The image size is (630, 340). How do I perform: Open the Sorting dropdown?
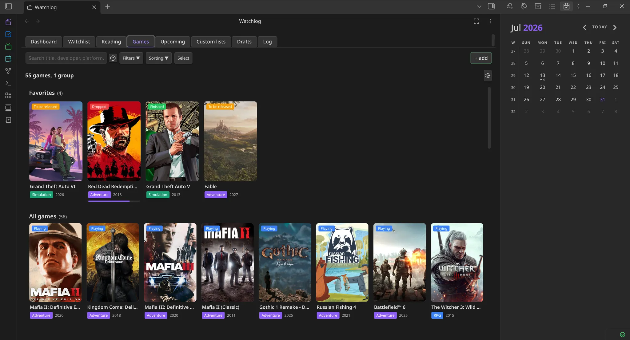coord(158,58)
